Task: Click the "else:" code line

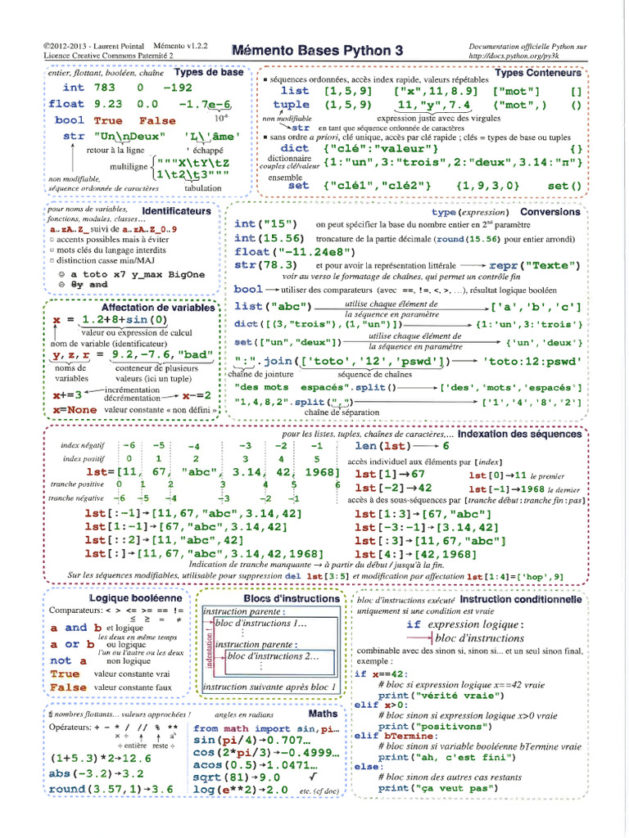Action: click(x=369, y=767)
